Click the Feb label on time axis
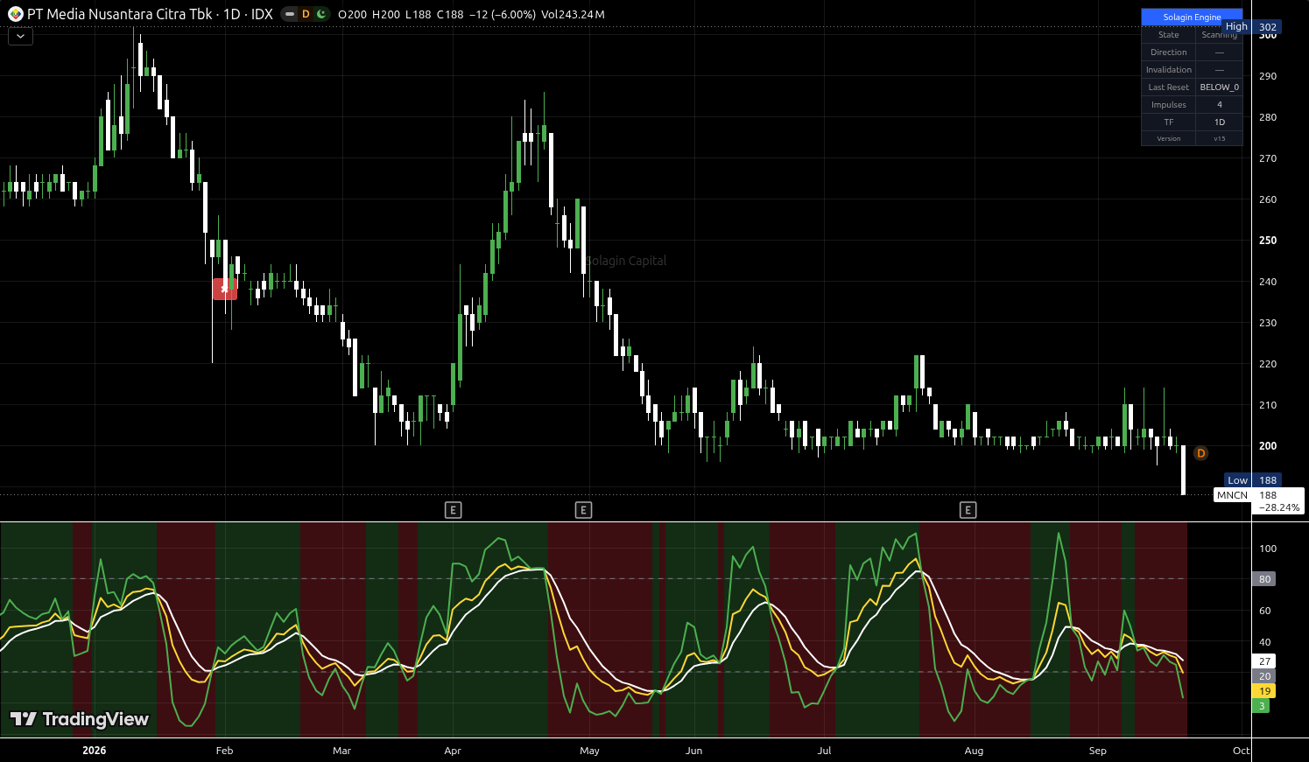The image size is (1309, 762). (x=224, y=751)
